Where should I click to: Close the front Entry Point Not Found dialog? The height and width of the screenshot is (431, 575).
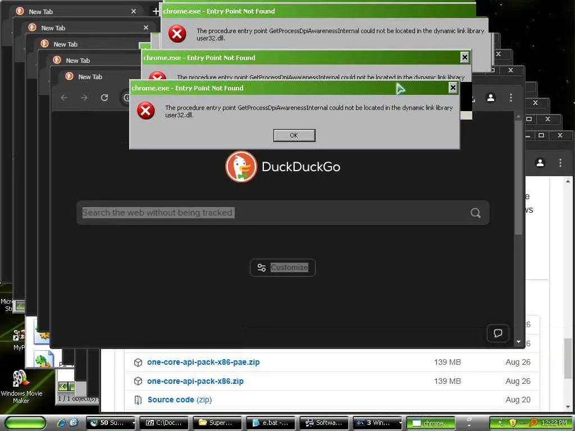pyautogui.click(x=453, y=88)
